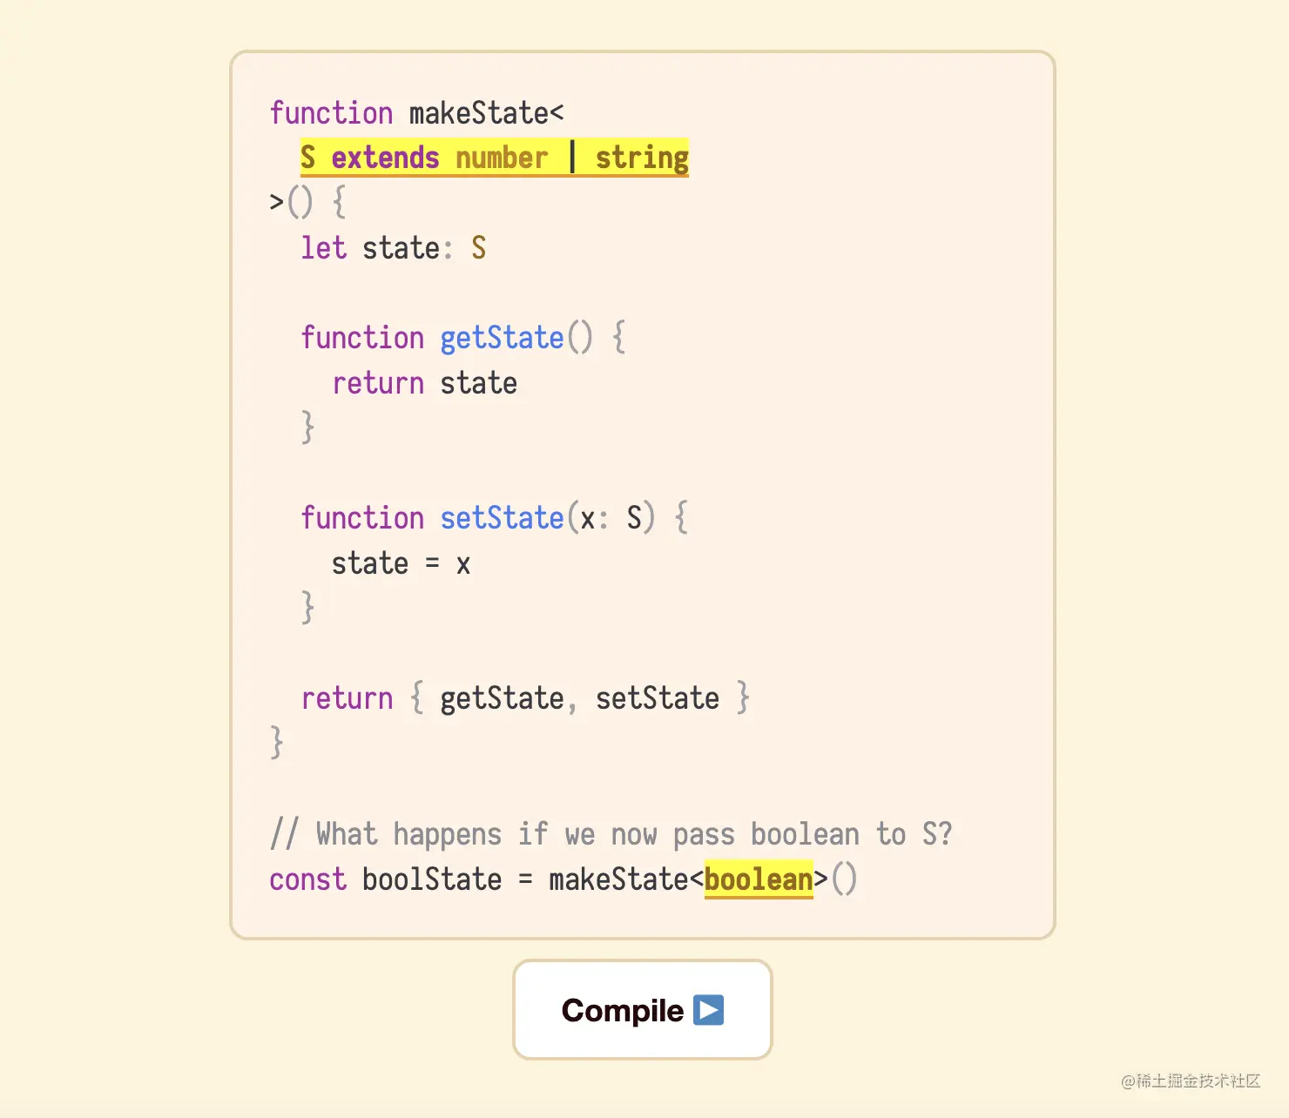Image resolution: width=1289 pixels, height=1118 pixels.
Task: Click the 'makeState' call in the last line
Action: (618, 879)
